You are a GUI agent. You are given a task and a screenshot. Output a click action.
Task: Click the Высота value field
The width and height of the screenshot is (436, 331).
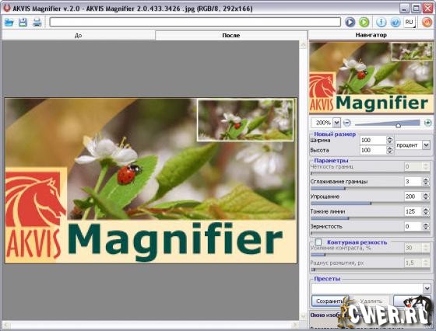coord(373,150)
